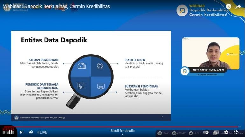Click the Entitas Data Dapodik slide heading

[x=54, y=40]
